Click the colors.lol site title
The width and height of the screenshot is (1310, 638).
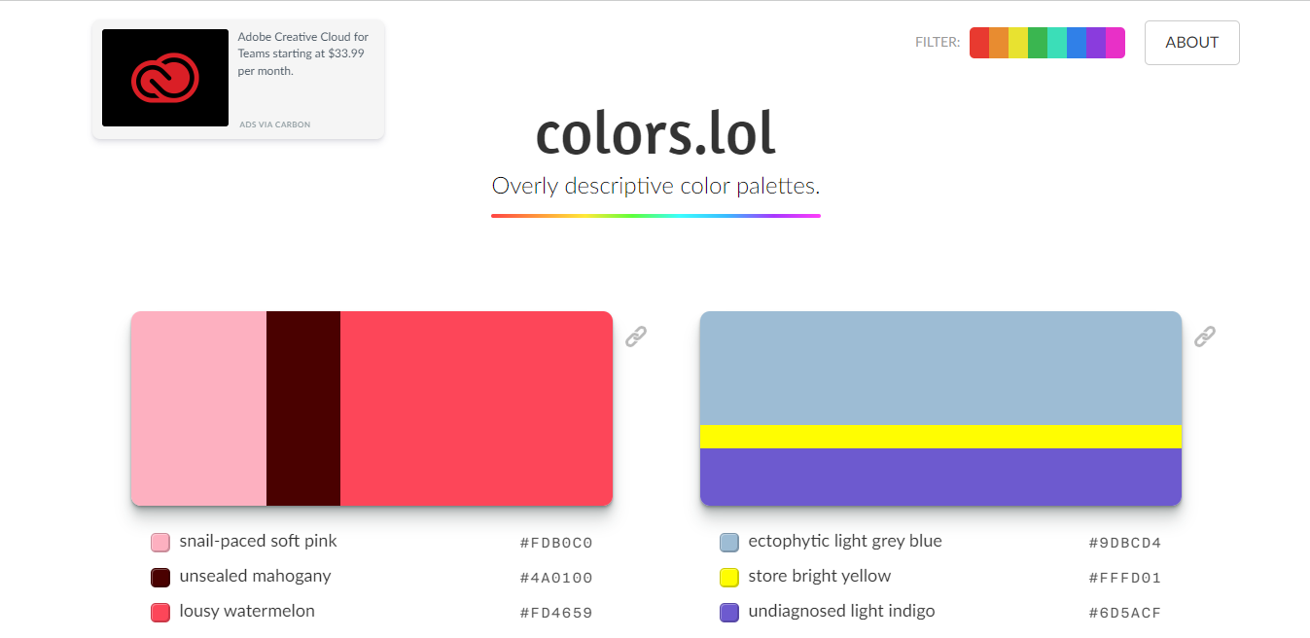click(655, 134)
